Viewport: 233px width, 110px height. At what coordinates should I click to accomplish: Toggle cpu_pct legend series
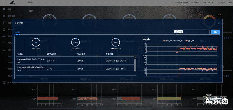click(x=167, y=40)
